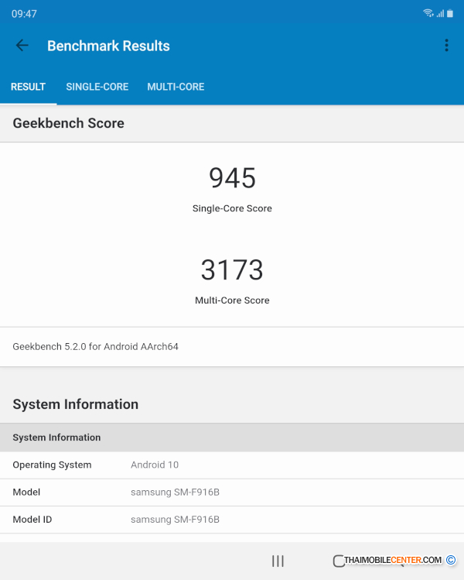This screenshot has height=580, width=464.
Task: Tap the gray System Information table header
Action: point(232,438)
